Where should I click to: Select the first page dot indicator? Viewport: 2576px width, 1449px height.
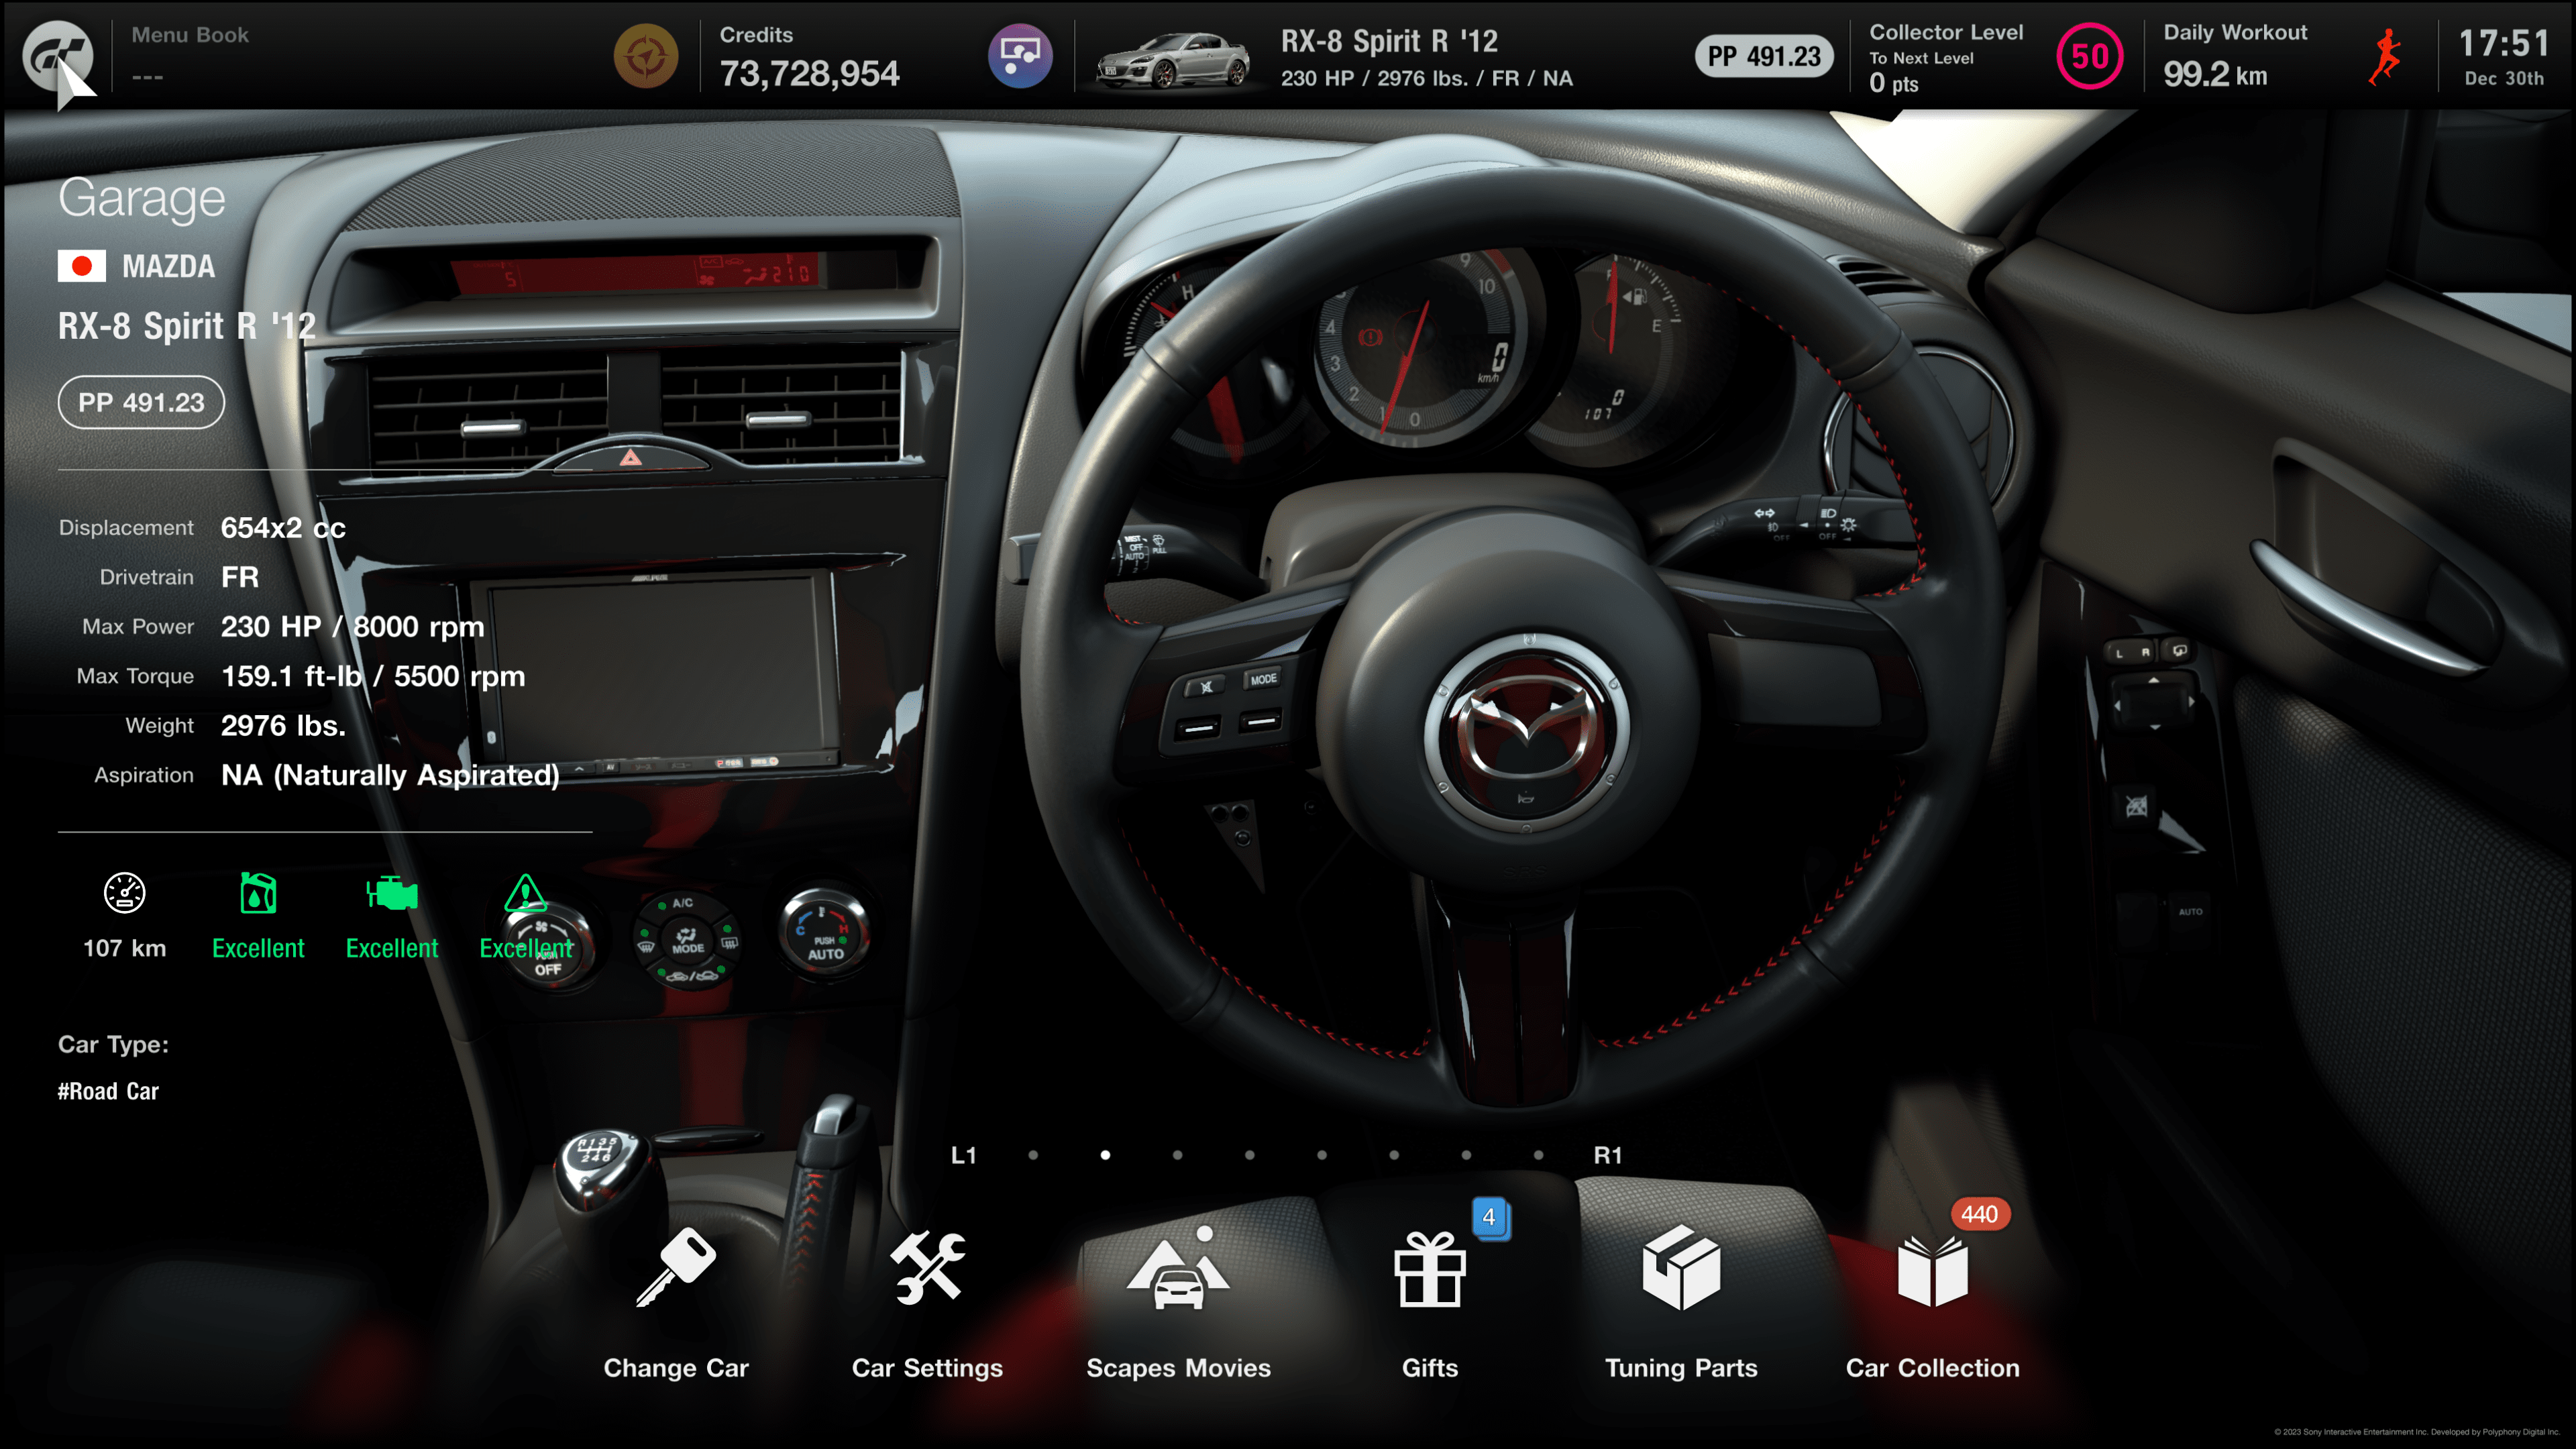pos(1033,1155)
